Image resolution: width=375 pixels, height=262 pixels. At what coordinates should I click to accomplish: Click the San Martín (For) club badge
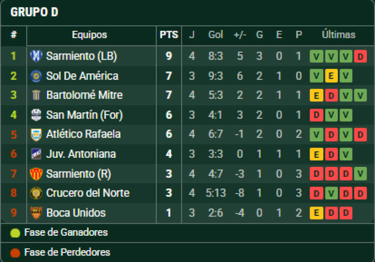36,115
